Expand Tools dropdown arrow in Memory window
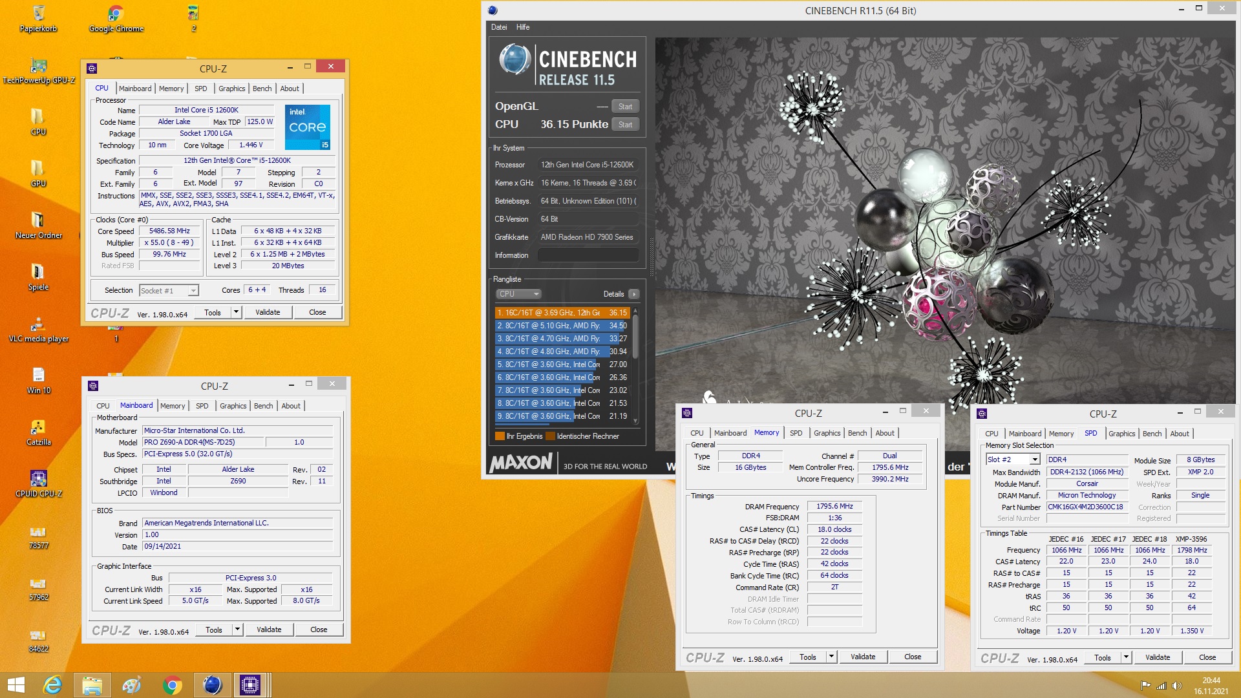 (x=832, y=657)
